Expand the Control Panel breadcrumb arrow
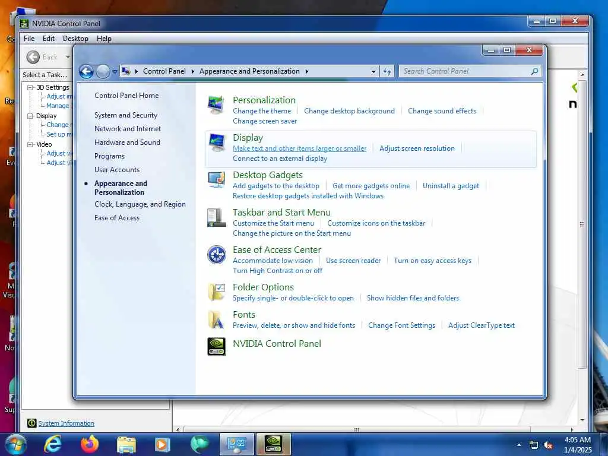 (193, 71)
